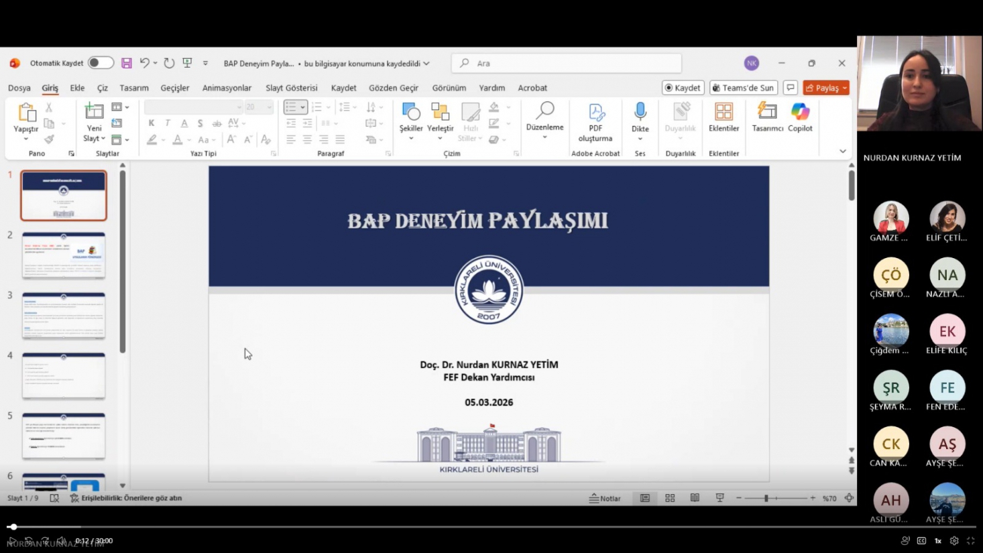Click the Kaydet record button

coord(682,88)
